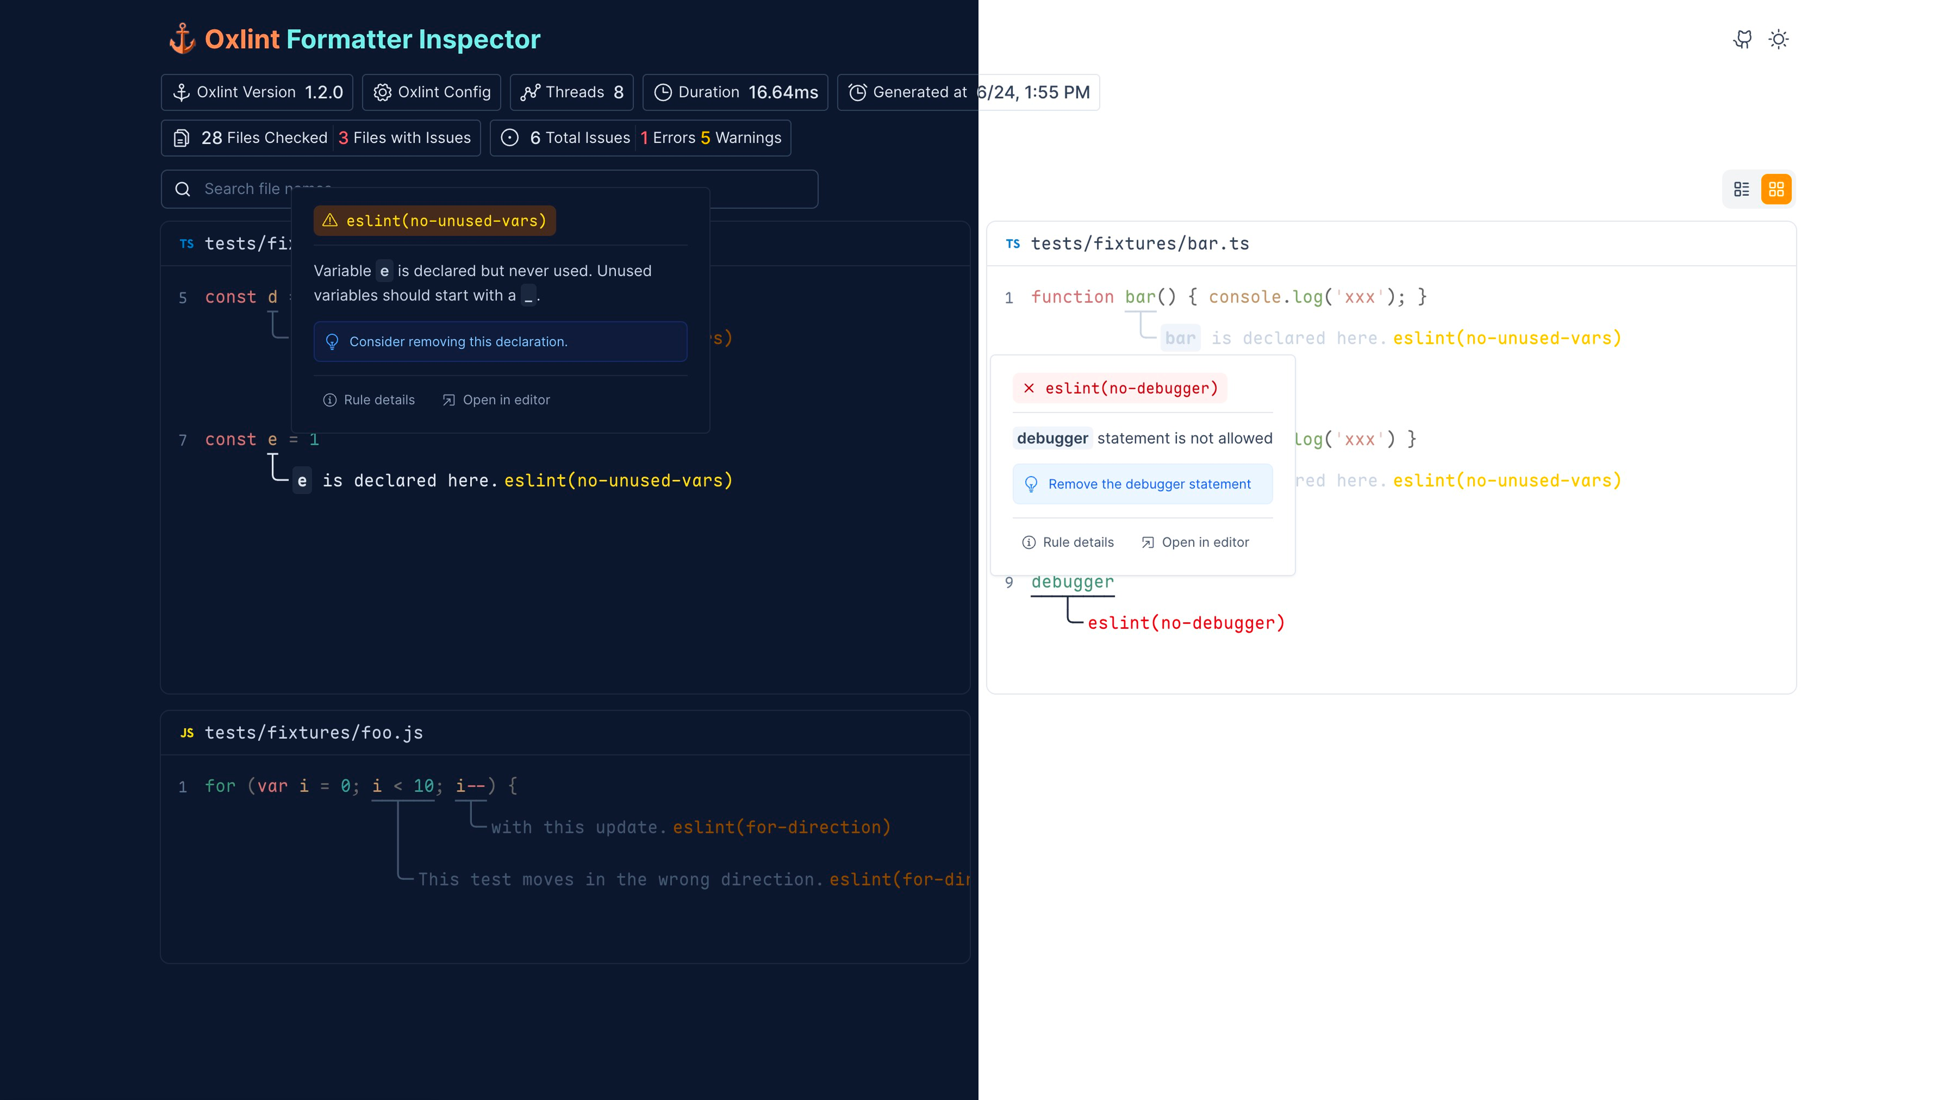Image resolution: width=1957 pixels, height=1100 pixels.
Task: Click eslint(no-debugger) label under line 9
Action: 1186,624
